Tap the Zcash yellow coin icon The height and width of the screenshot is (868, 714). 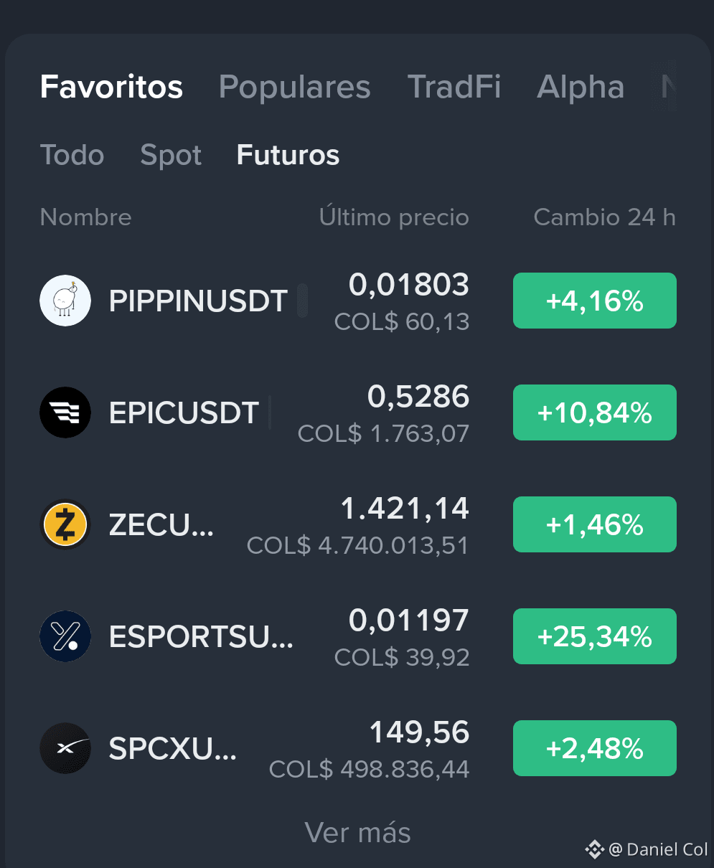point(65,524)
